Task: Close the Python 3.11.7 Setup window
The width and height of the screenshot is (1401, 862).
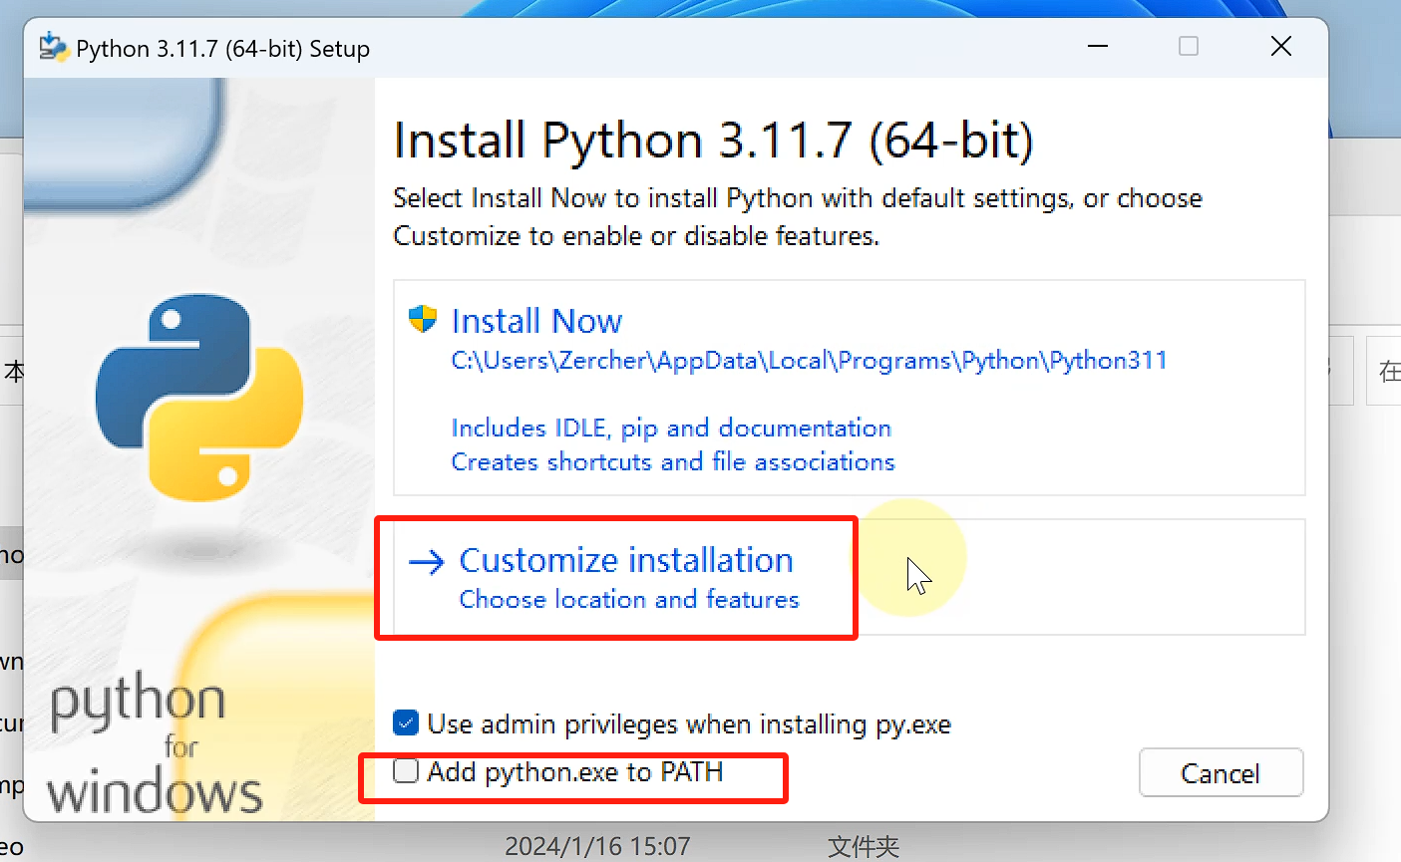Action: 1281,46
